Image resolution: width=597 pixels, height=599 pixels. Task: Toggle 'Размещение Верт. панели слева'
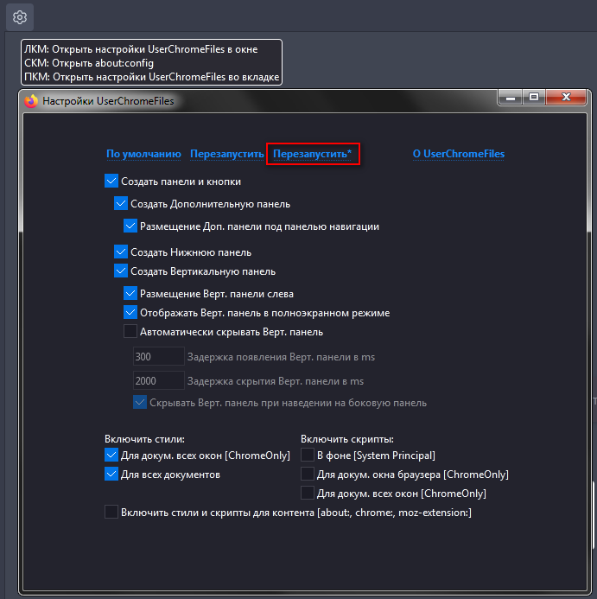coord(130,293)
